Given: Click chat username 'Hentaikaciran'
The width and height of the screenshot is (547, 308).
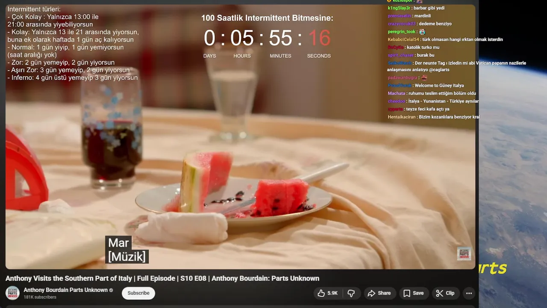Looking at the screenshot, I should pyautogui.click(x=402, y=117).
